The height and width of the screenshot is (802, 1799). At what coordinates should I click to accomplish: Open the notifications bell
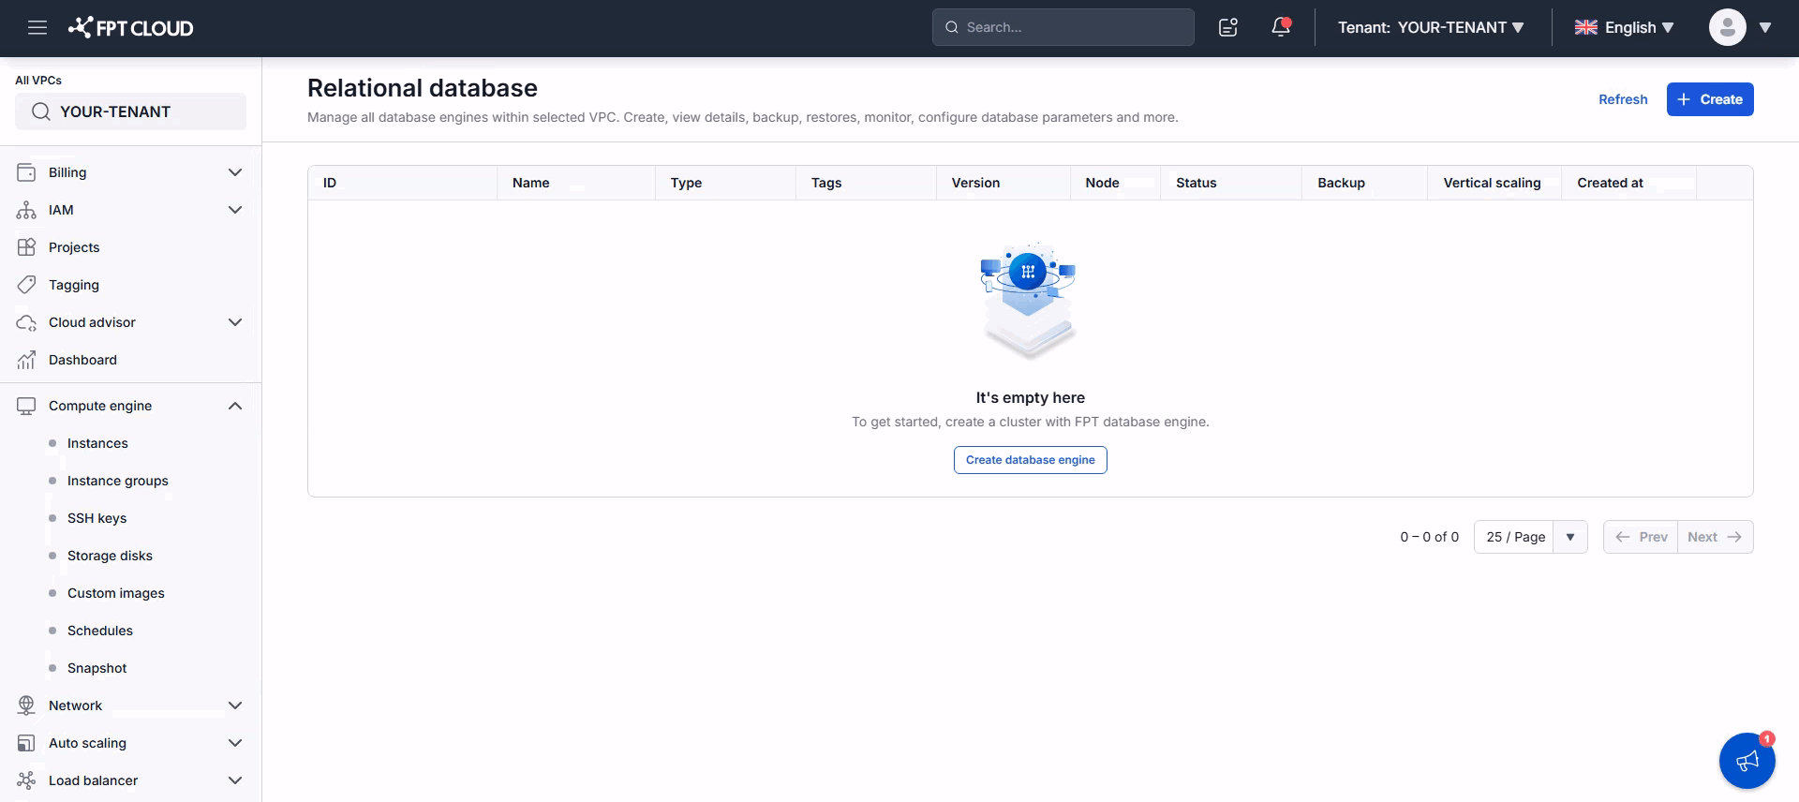1281,27
